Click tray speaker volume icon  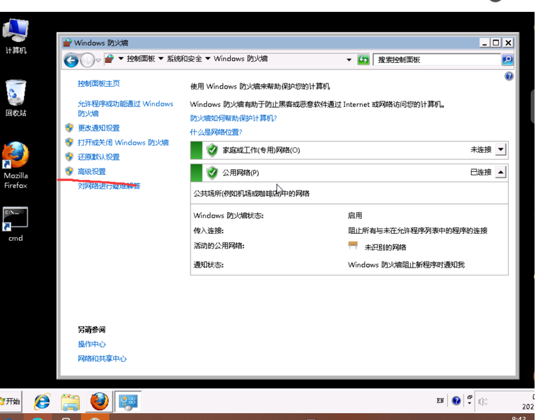coord(482,402)
